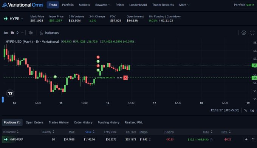Click UPNL $15.51 (+68.84%) value
The image size is (257, 148).
pyautogui.click(x=198, y=139)
